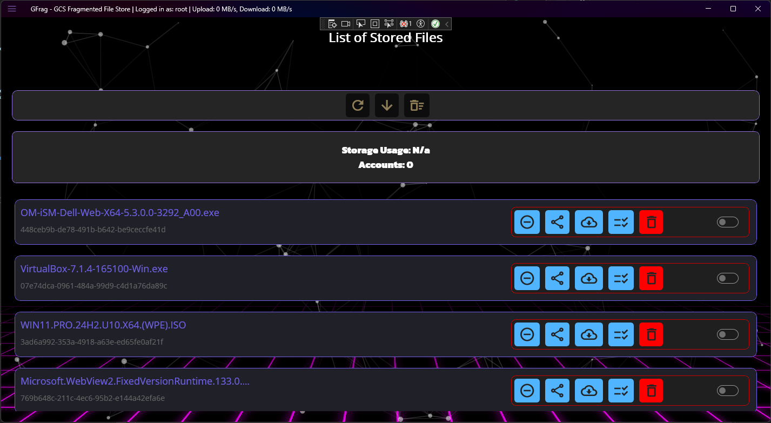Viewport: 771px width, 423px height.
Task: Click the Storage Usage: N/a text
Action: pos(386,150)
